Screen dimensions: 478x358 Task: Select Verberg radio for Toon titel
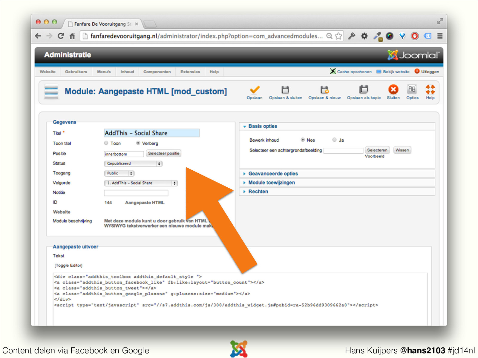pos(138,143)
